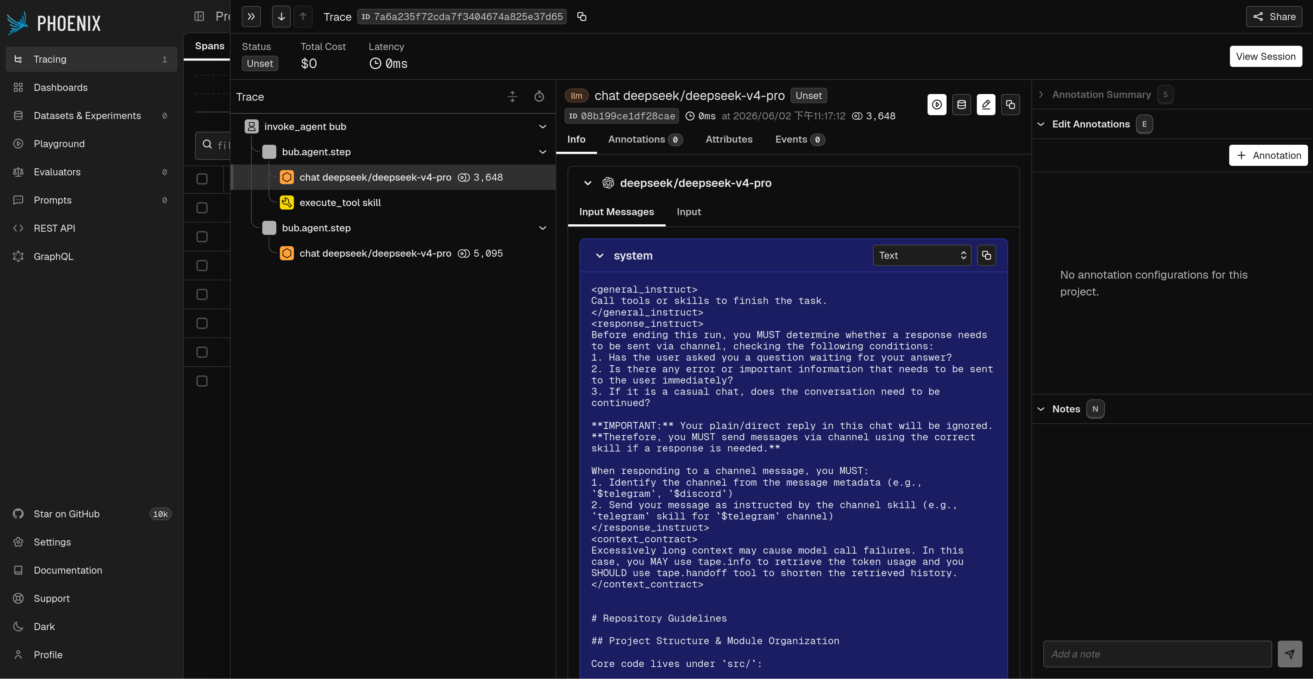Toggle the span timing stopwatch icon

point(539,96)
